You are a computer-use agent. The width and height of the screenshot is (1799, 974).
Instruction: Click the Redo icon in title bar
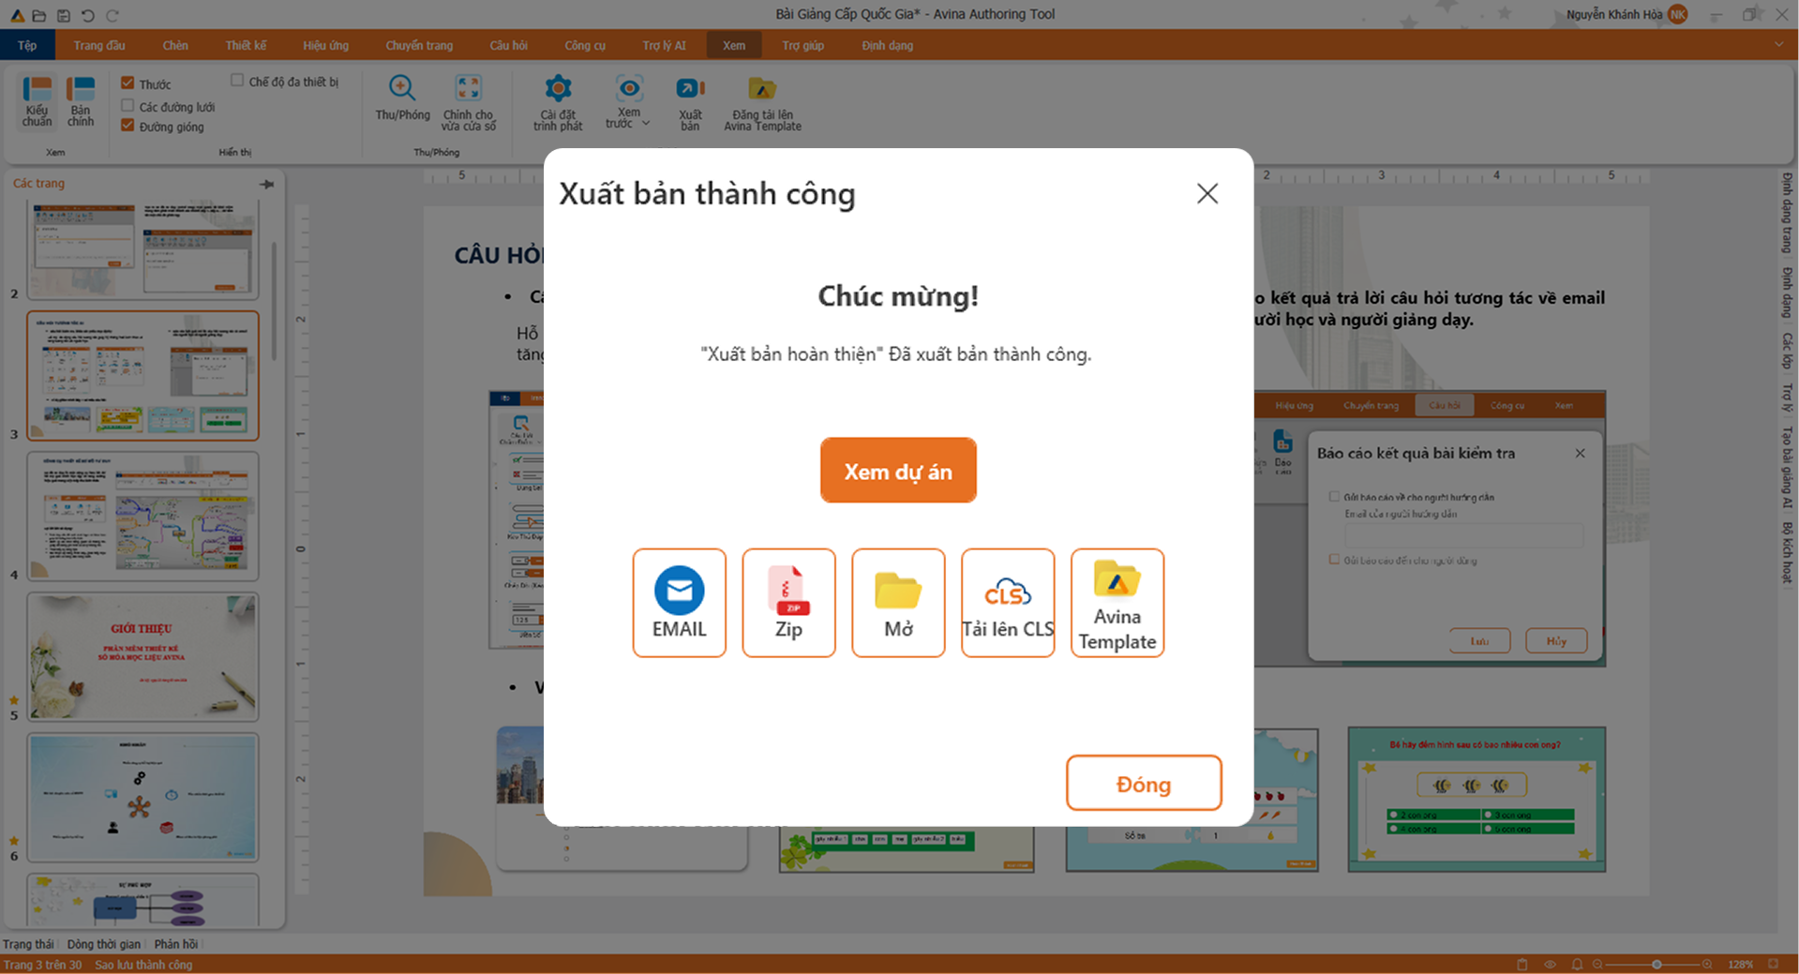tap(112, 15)
